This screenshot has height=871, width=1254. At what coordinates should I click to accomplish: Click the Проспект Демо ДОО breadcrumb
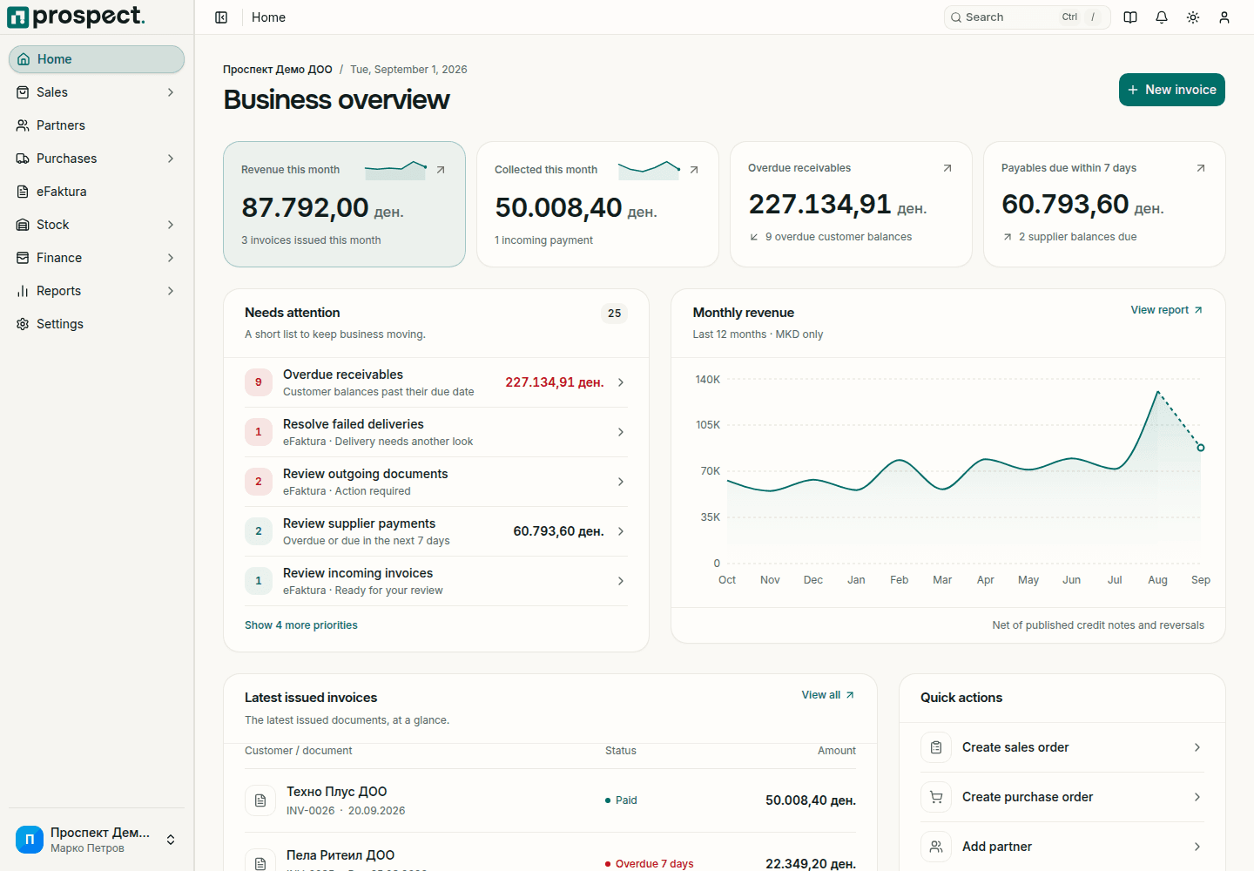[x=278, y=70]
